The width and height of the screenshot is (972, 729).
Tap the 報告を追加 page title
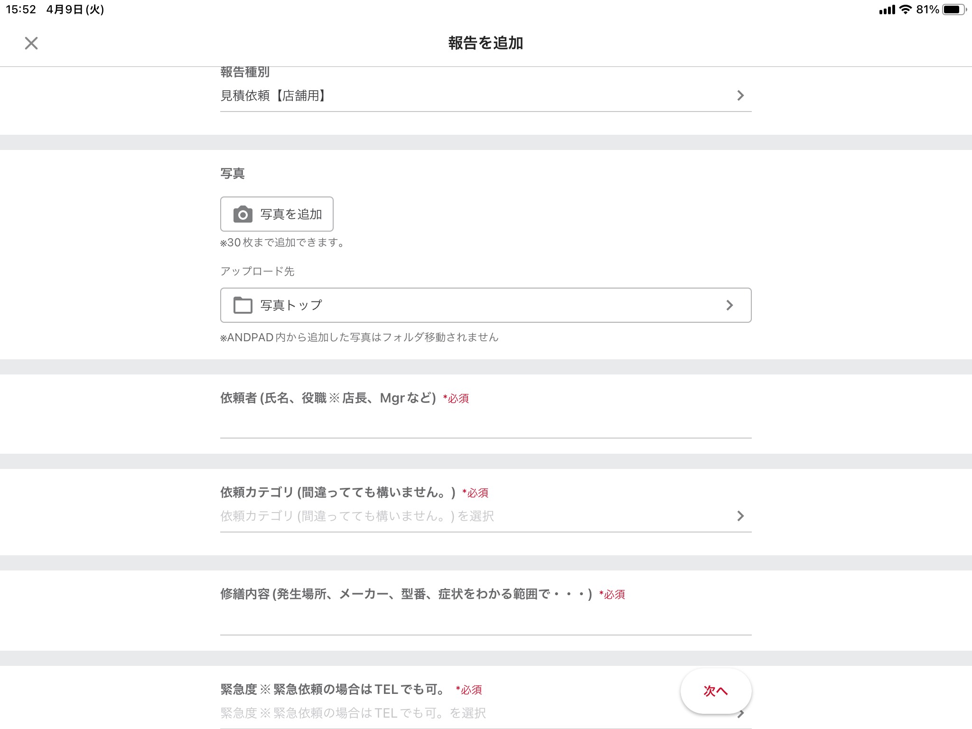(486, 43)
